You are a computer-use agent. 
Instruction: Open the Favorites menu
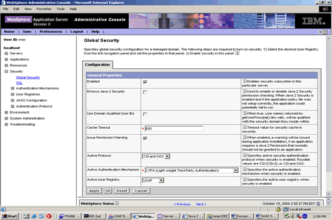coord(44,9)
